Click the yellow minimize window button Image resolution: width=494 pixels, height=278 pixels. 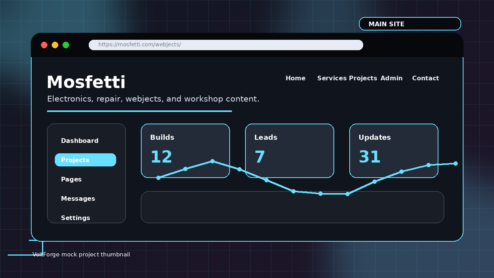point(55,45)
